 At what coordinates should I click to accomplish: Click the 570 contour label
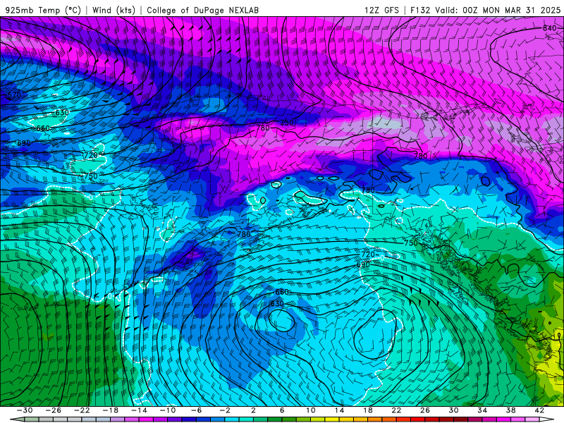(14, 95)
